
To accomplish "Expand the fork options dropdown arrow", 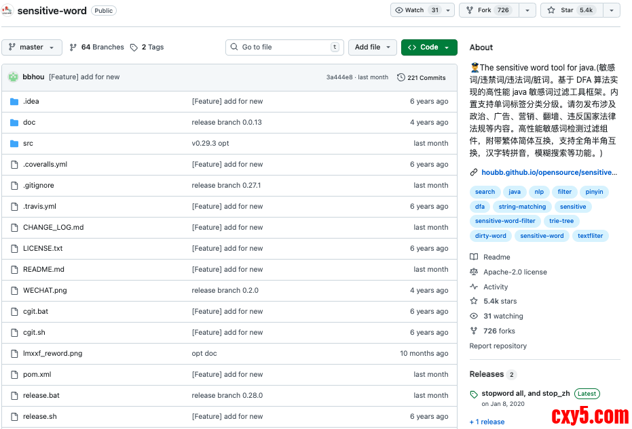I will click(x=527, y=10).
